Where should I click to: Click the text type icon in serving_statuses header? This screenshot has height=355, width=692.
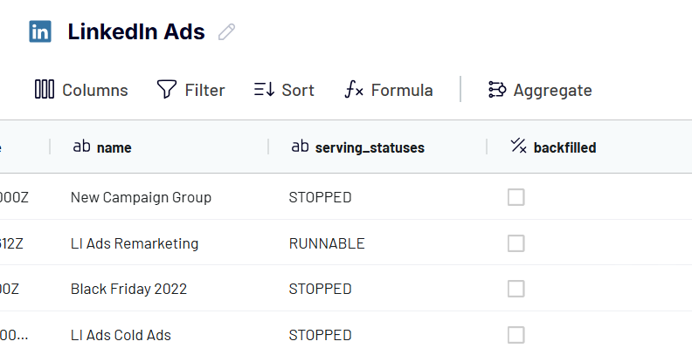[x=300, y=147]
